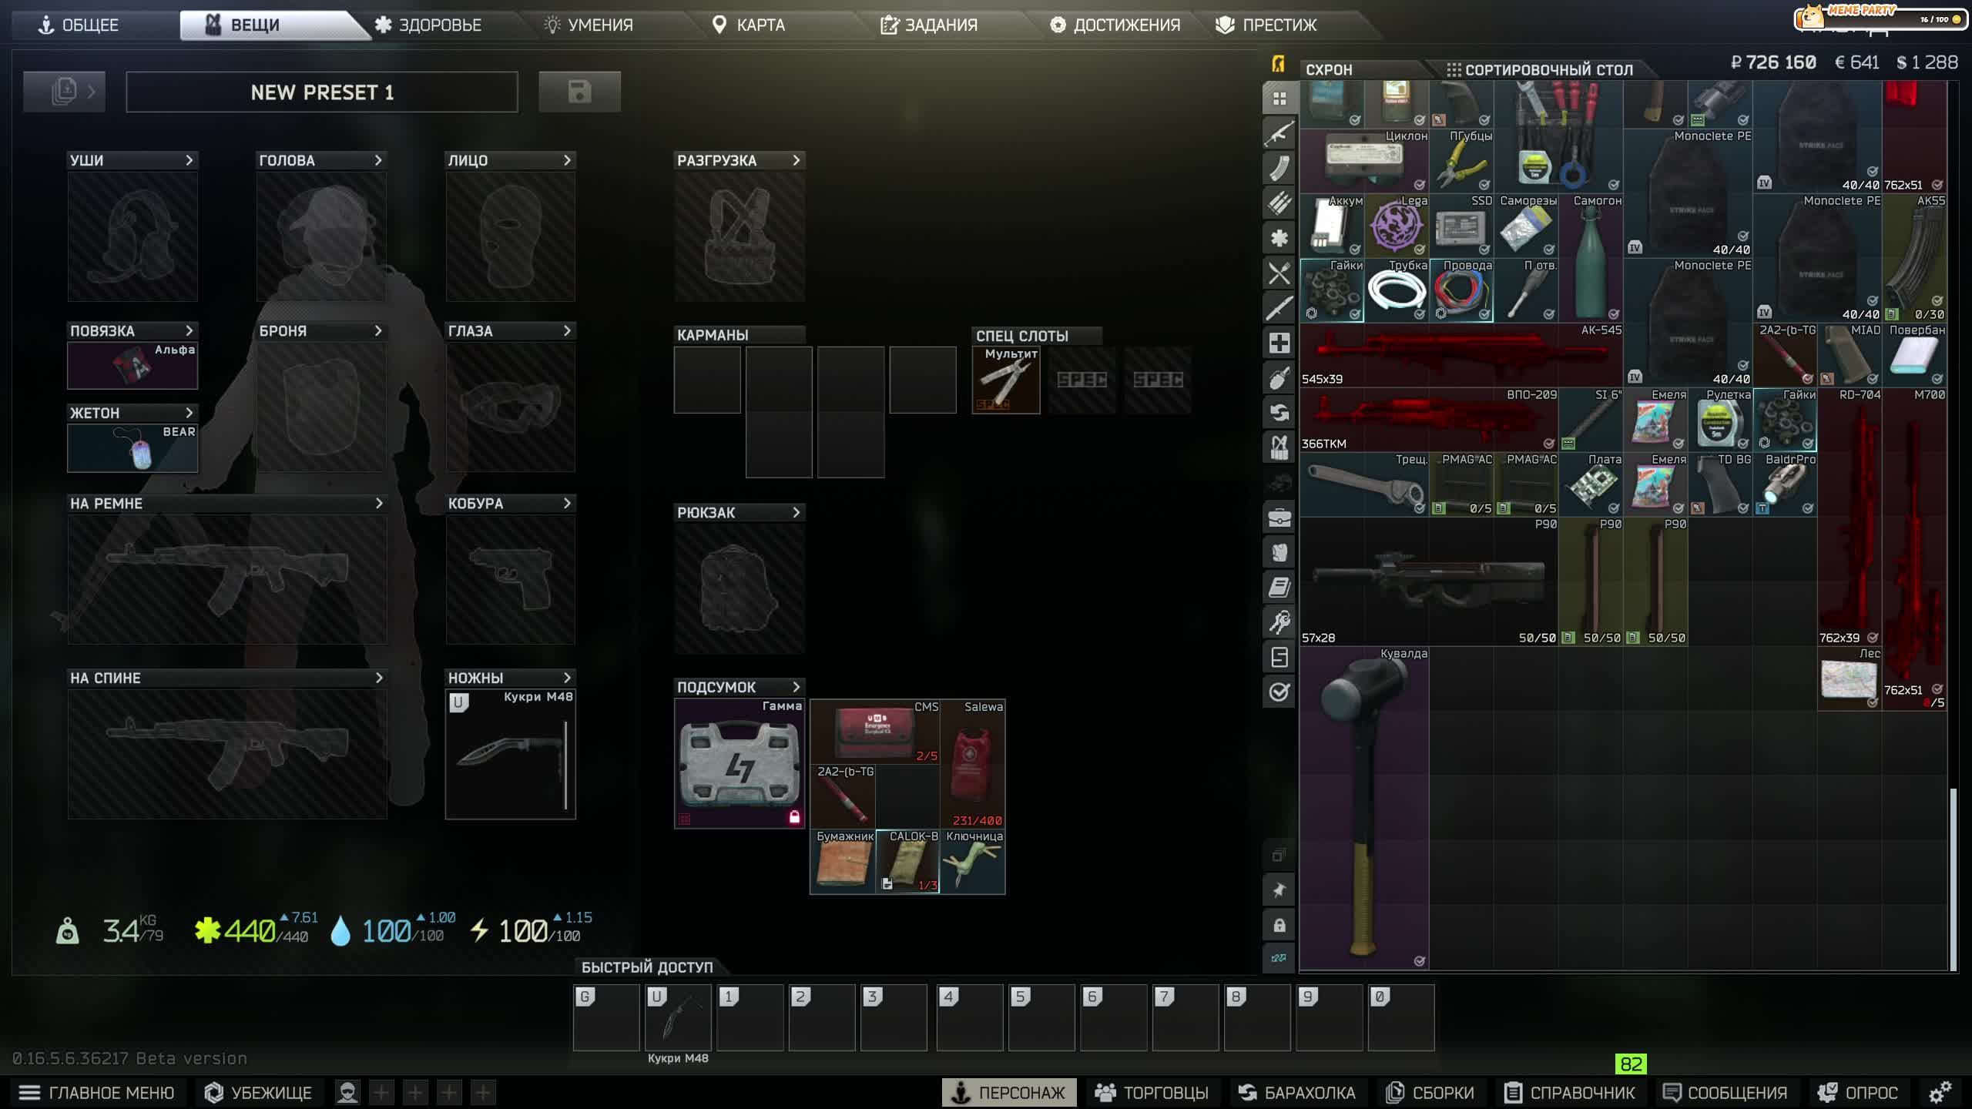Viewport: 1972px width, 1109px height.
Task: Open the СОРТИРОВОЧНЫЙ СТОЛ tab
Action: pyautogui.click(x=1539, y=69)
